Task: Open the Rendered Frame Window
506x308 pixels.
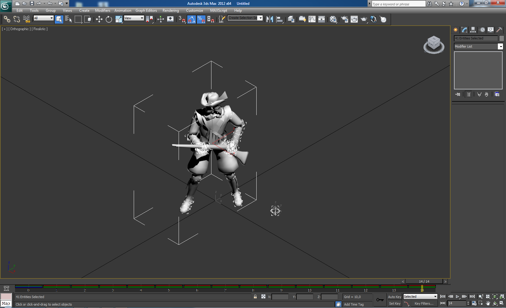Action: (354, 19)
